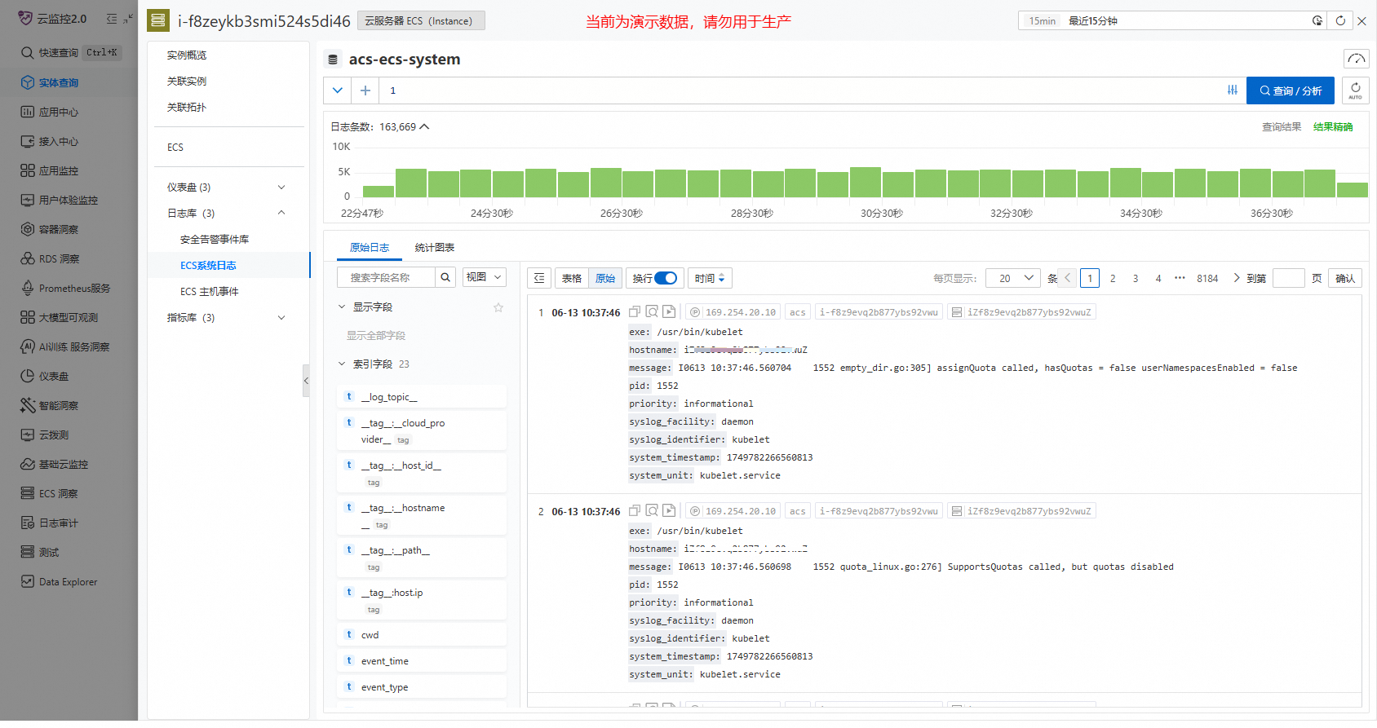Open 实例概览 in instance menu
Screen dimensions: 1377x728
pyautogui.click(x=187, y=55)
